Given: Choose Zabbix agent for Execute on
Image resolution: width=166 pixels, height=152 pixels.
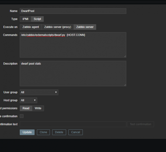Looking at the screenshot, I should click(x=31, y=27).
